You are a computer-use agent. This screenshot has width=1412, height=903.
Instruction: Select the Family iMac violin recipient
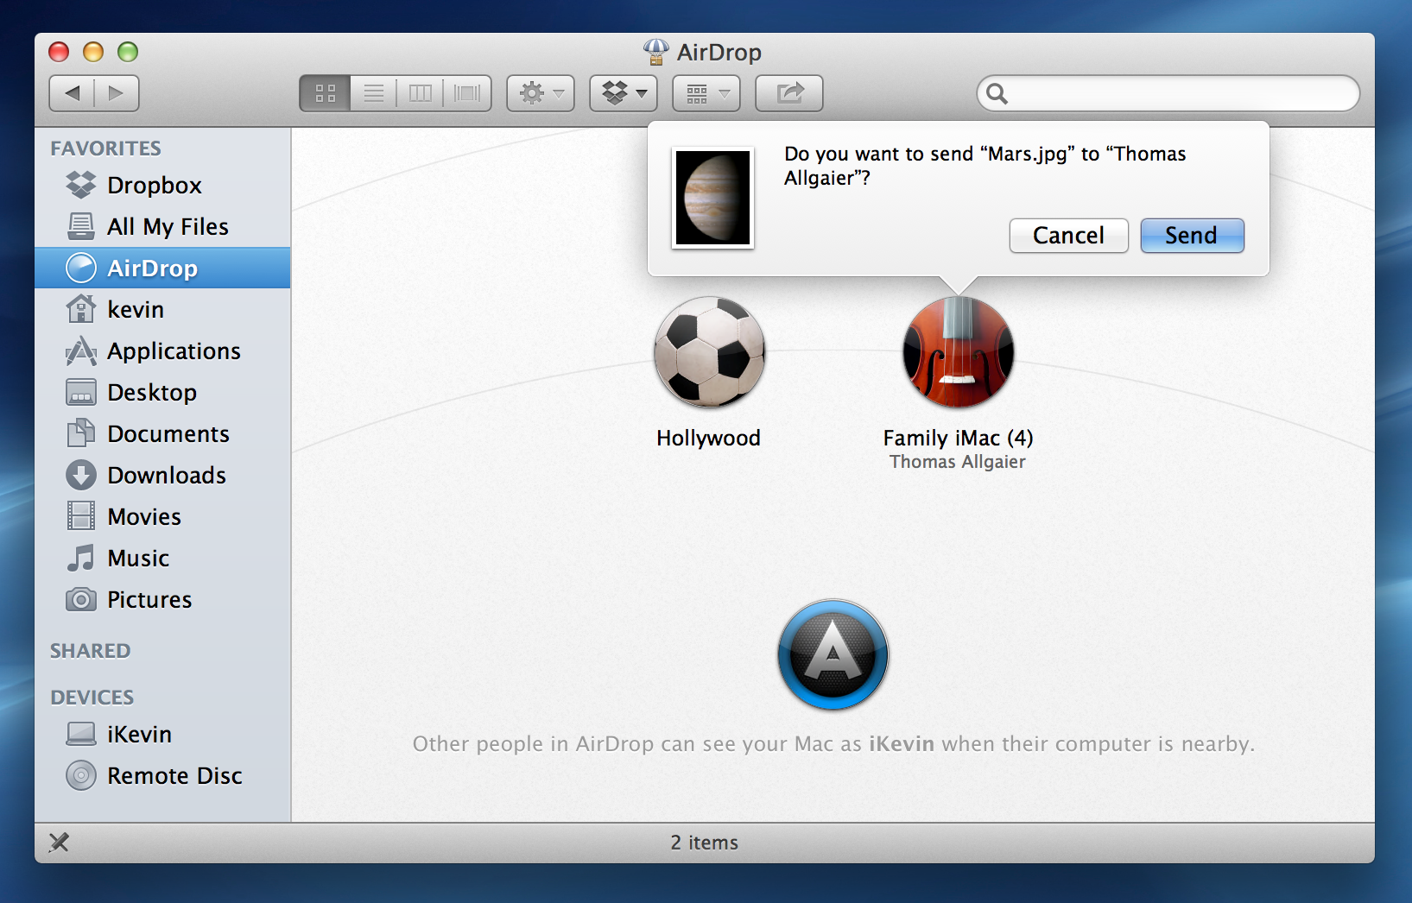tap(958, 352)
